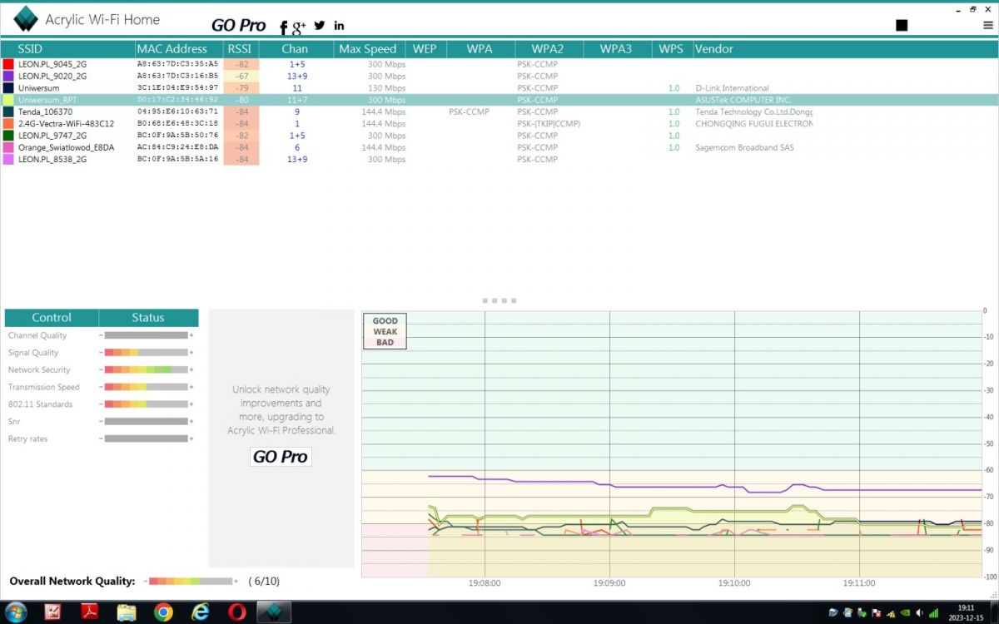Sort by the WPA3 column header
This screenshot has height=624, width=999.
616,49
